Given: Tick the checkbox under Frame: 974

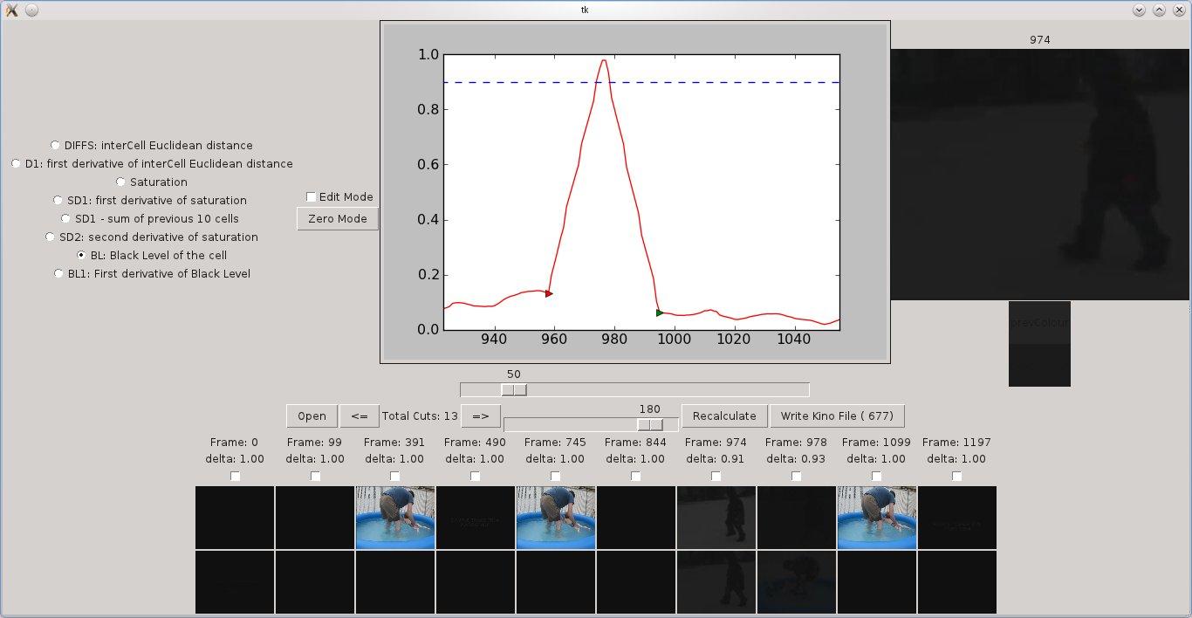Looking at the screenshot, I should point(716,476).
